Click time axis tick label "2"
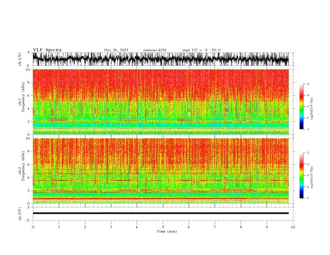The width and height of the screenshot is (330, 255). tap(85, 227)
